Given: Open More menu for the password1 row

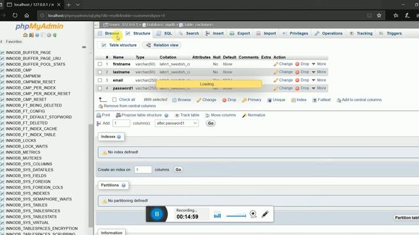Looking at the screenshot, I should coord(319,88).
